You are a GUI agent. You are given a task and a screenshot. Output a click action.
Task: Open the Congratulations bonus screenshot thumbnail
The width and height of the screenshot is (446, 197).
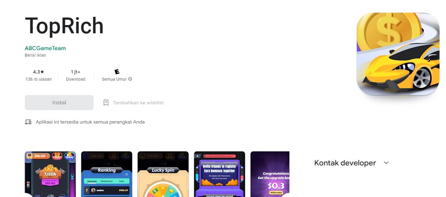pyautogui.click(x=270, y=174)
